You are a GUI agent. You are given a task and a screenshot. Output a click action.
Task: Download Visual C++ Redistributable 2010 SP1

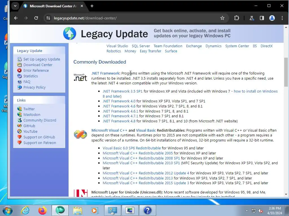141,163
